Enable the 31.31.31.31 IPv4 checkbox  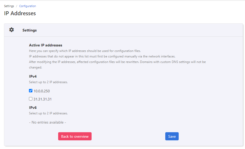click(31, 99)
